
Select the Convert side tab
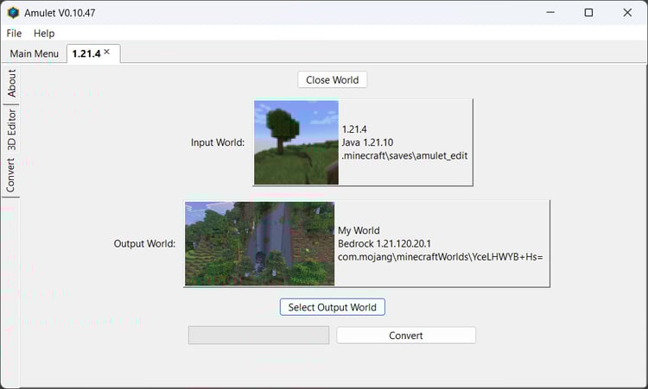pos(10,176)
